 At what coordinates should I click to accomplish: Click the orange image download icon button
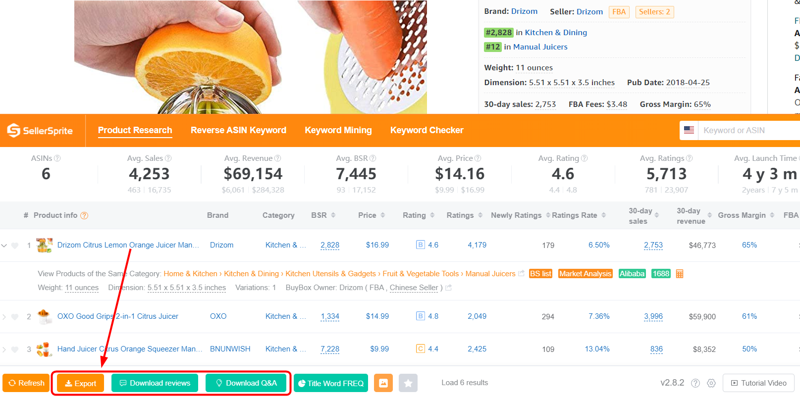click(x=383, y=383)
